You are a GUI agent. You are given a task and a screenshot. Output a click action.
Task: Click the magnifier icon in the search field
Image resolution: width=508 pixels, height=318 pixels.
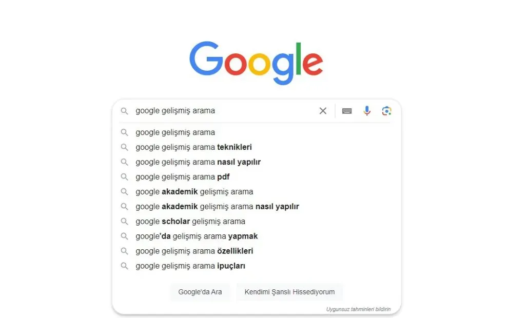click(124, 111)
